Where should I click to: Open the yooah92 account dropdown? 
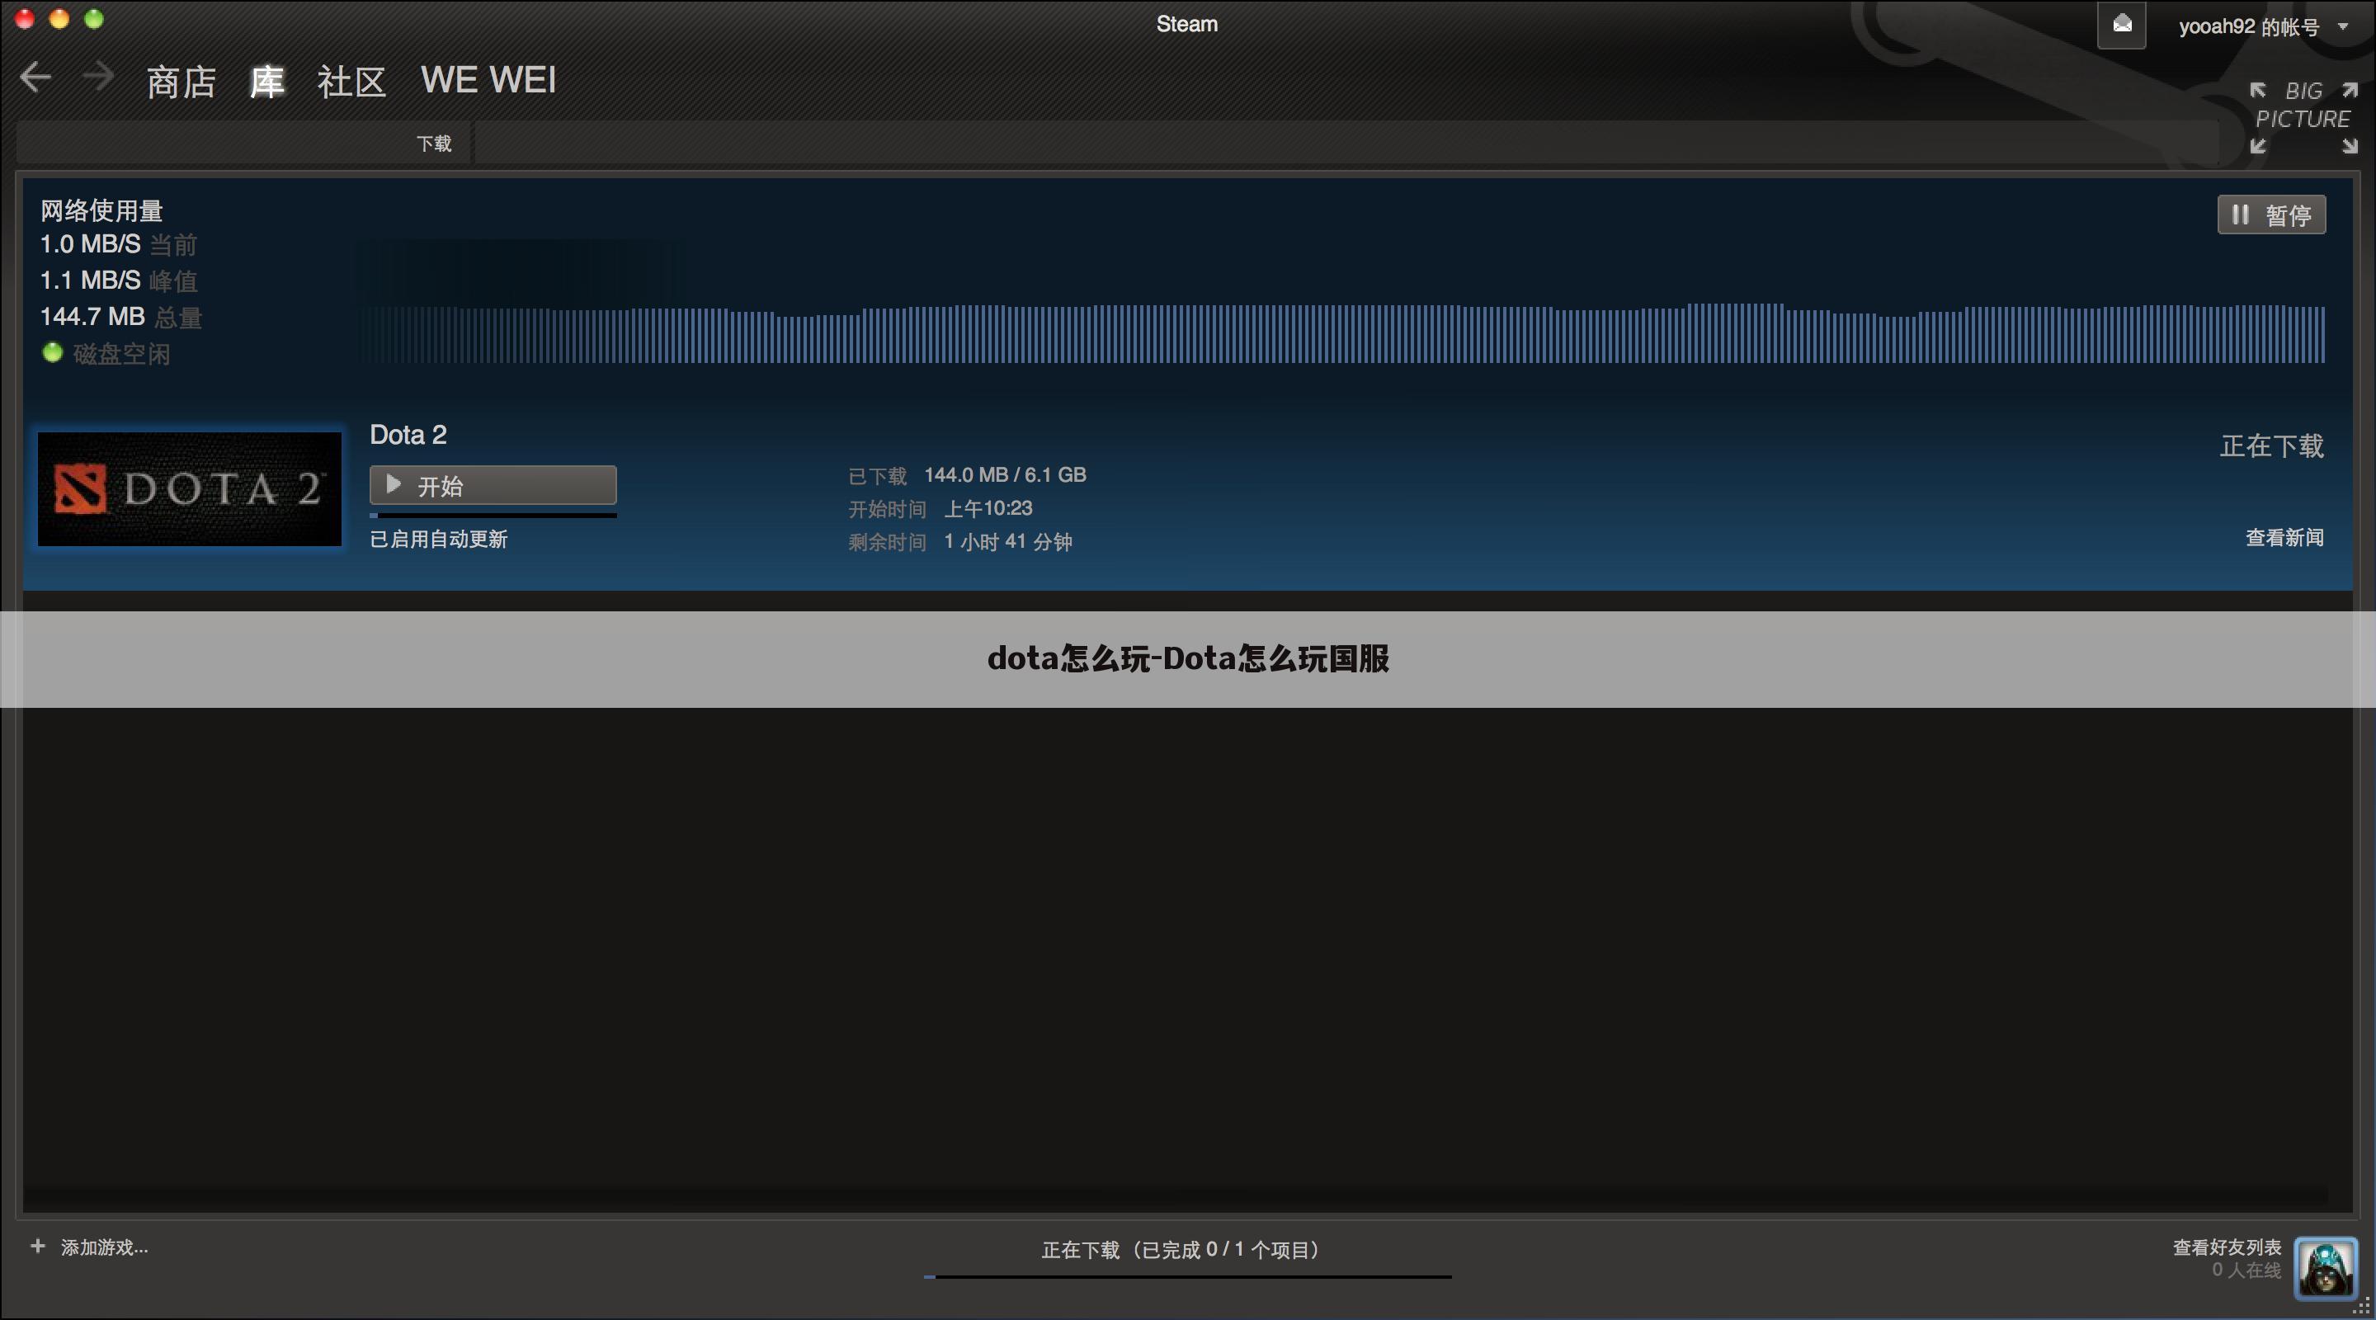click(2262, 26)
